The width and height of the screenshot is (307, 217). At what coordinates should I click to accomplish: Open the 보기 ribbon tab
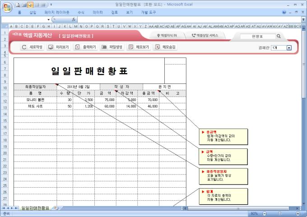tap(130, 12)
